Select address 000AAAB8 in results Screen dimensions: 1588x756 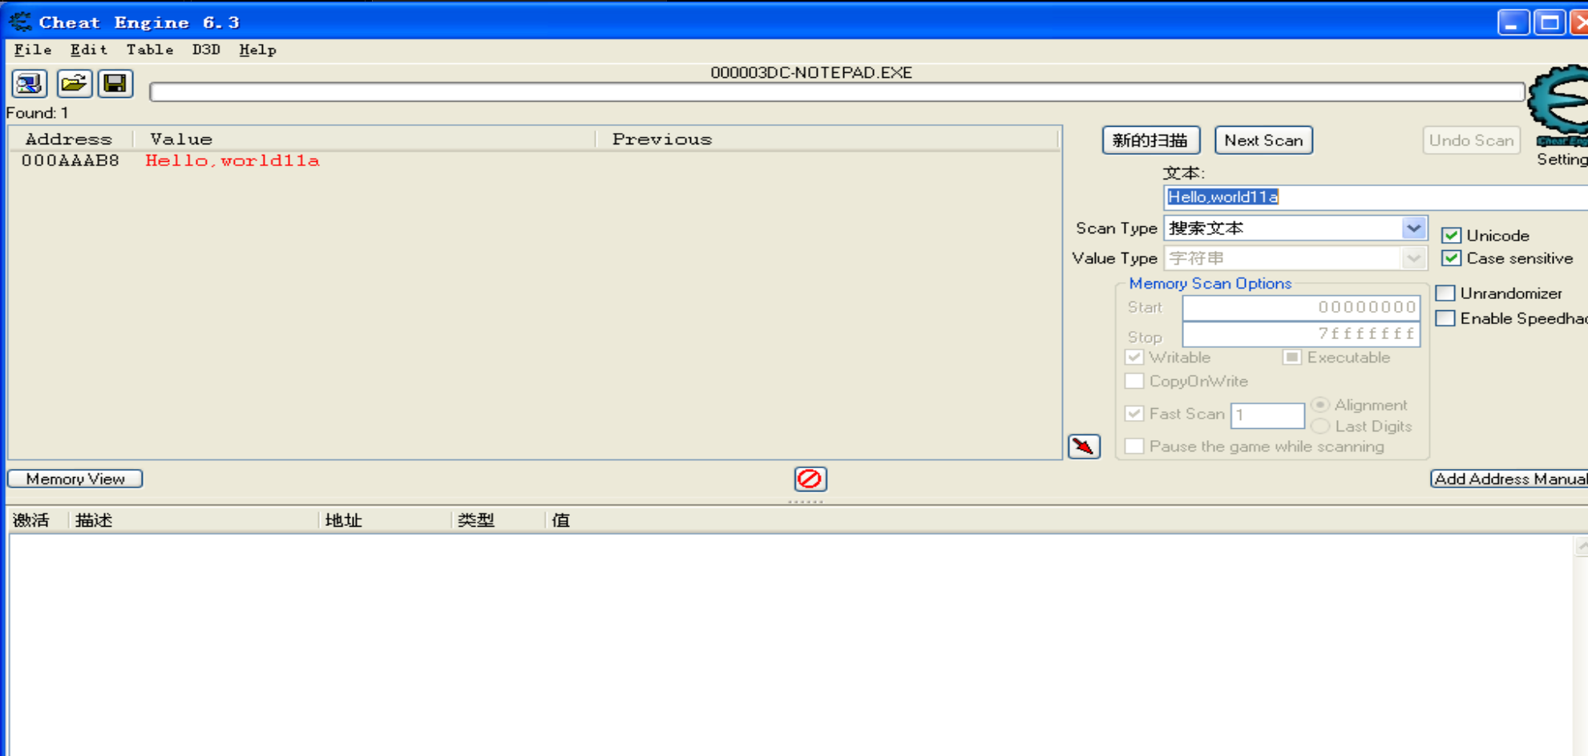coord(71,161)
